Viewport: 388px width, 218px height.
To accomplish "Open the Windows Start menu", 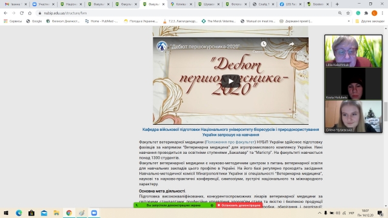I will coord(6,213).
